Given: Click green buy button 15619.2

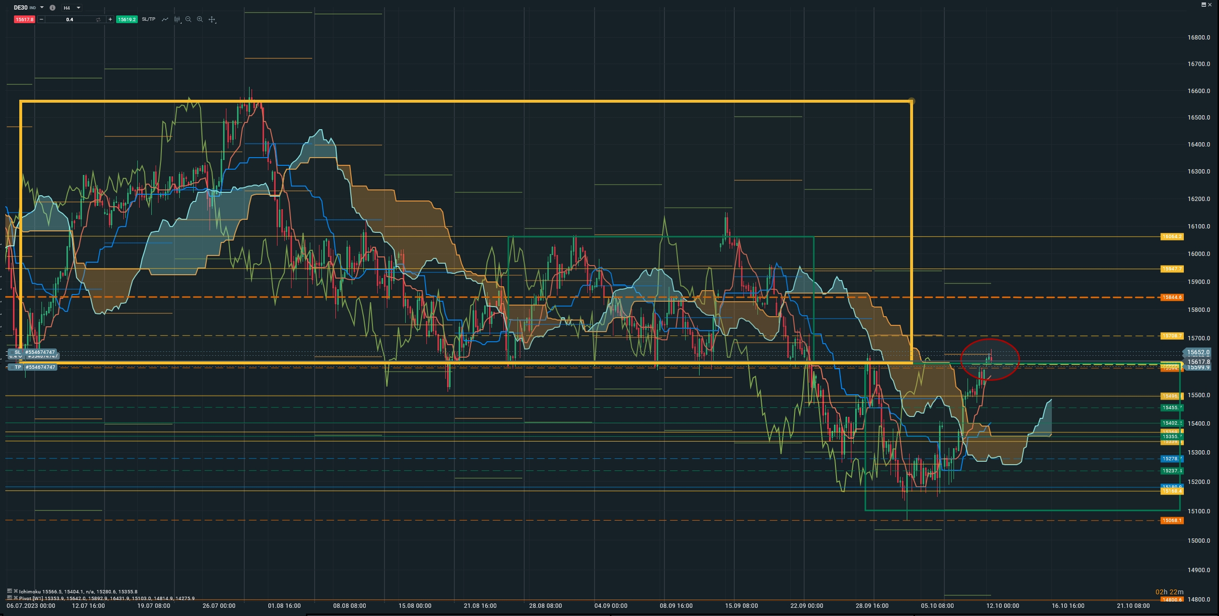Looking at the screenshot, I should 127,19.
